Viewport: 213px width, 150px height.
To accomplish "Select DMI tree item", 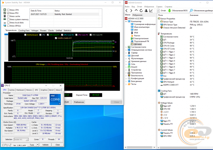I will point(134,30).
